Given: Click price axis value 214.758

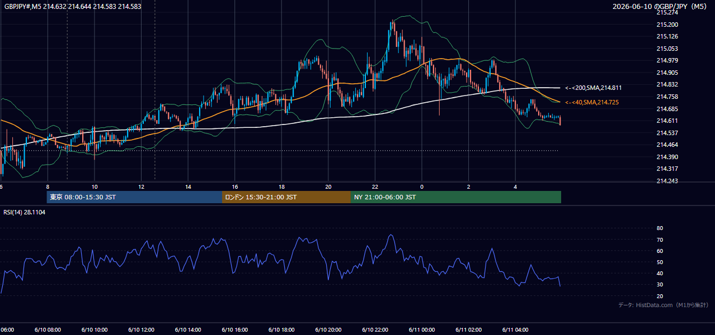Looking at the screenshot, I should click(667, 97).
